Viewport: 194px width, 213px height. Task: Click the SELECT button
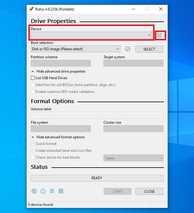click(x=149, y=49)
